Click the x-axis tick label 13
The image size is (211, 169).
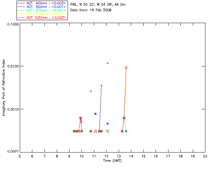pyautogui.click(x=119, y=156)
